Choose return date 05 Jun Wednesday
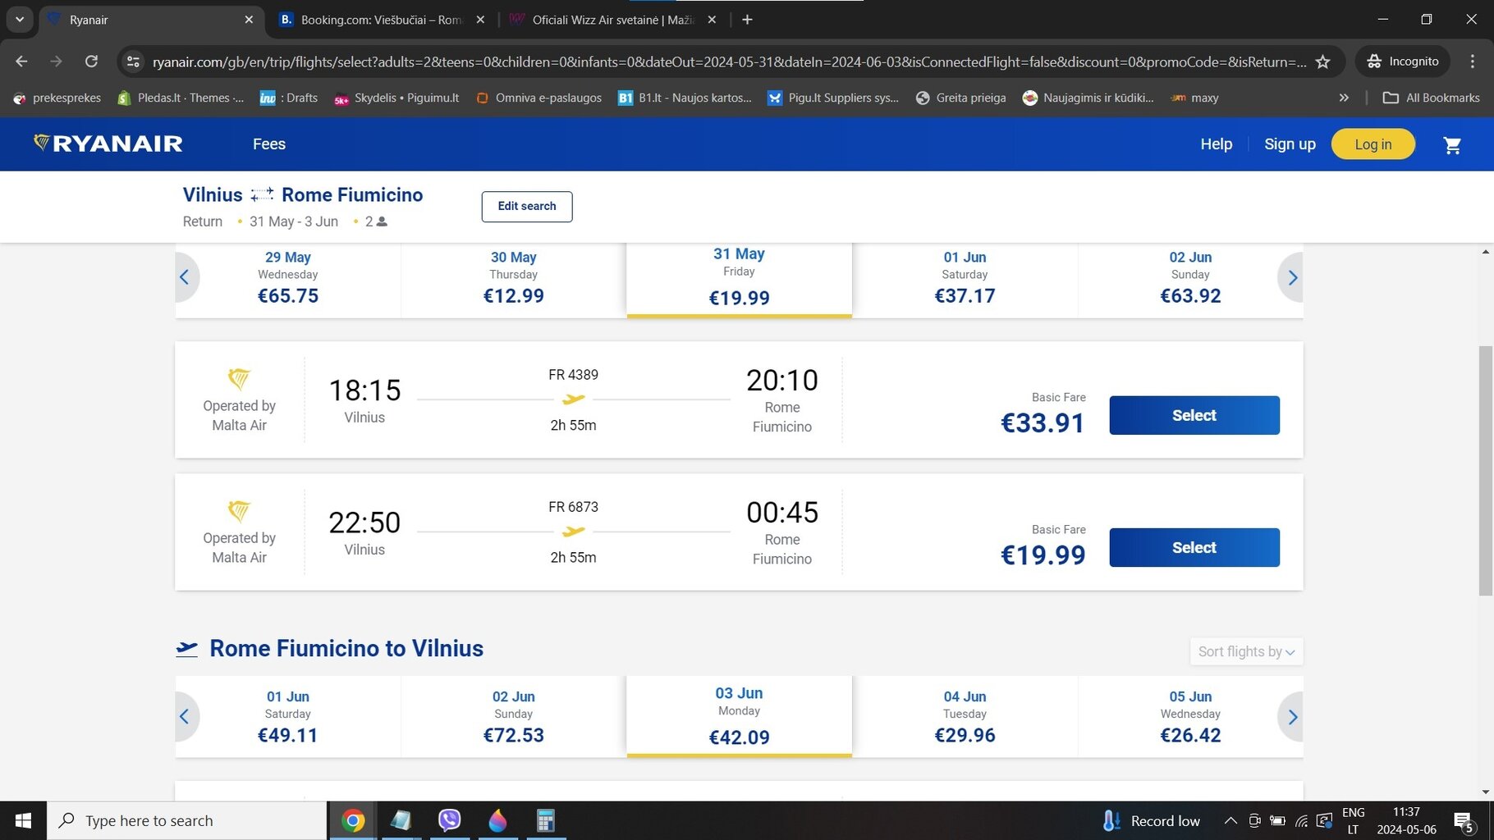The width and height of the screenshot is (1494, 840). pos(1190,717)
